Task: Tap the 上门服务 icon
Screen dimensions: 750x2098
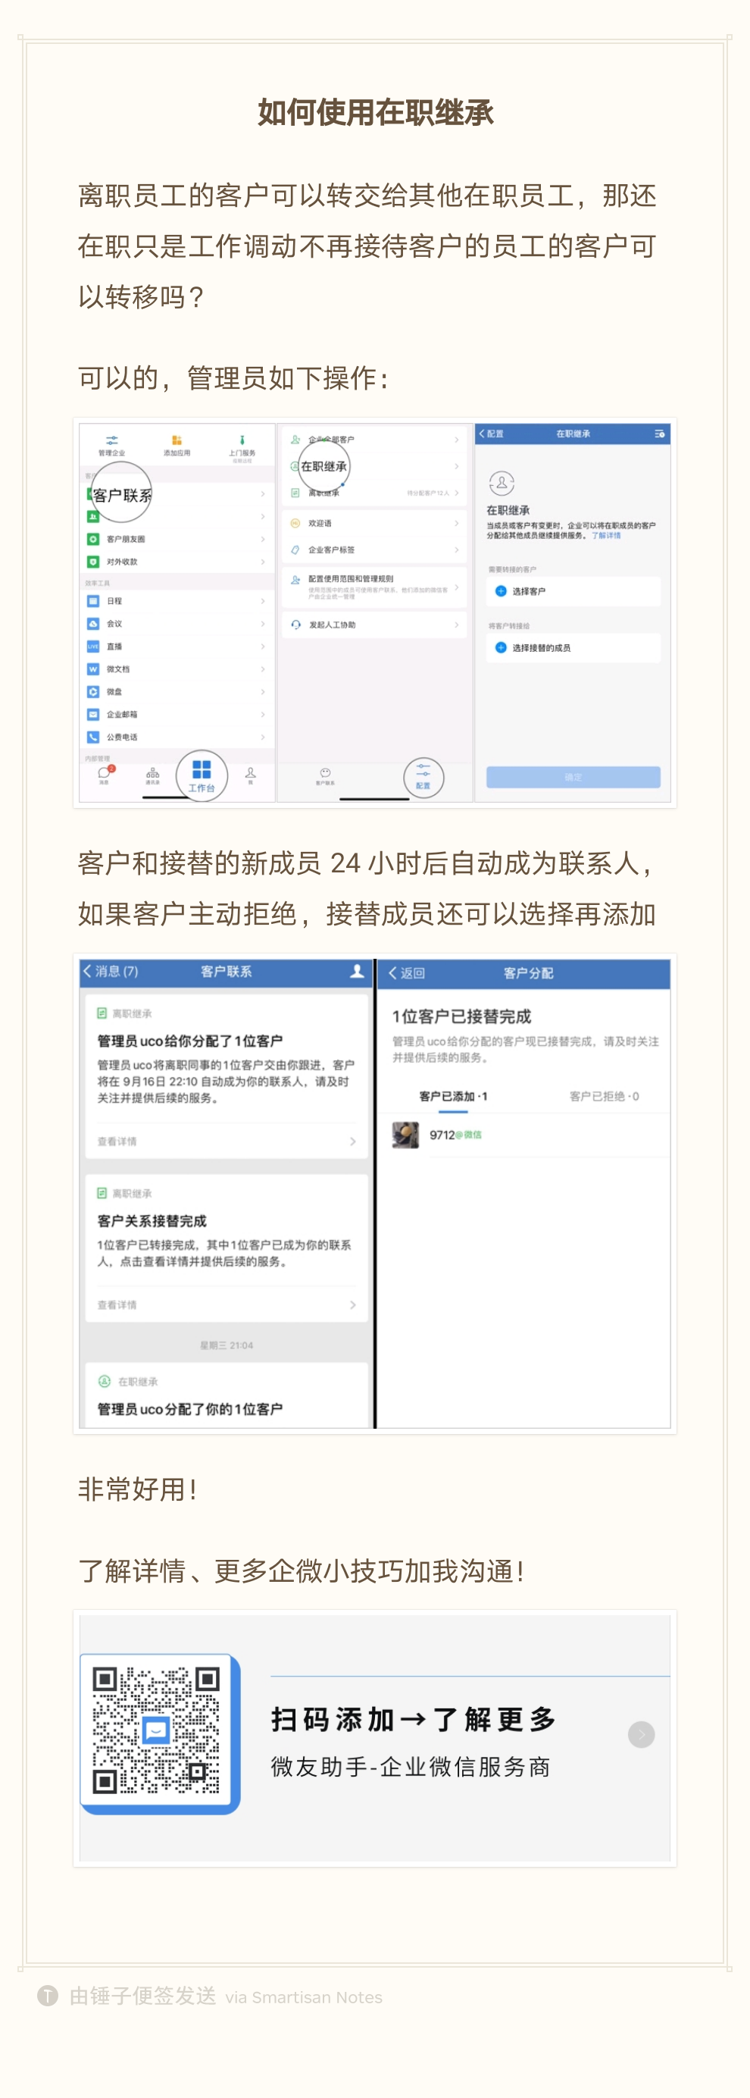Action: [x=242, y=440]
